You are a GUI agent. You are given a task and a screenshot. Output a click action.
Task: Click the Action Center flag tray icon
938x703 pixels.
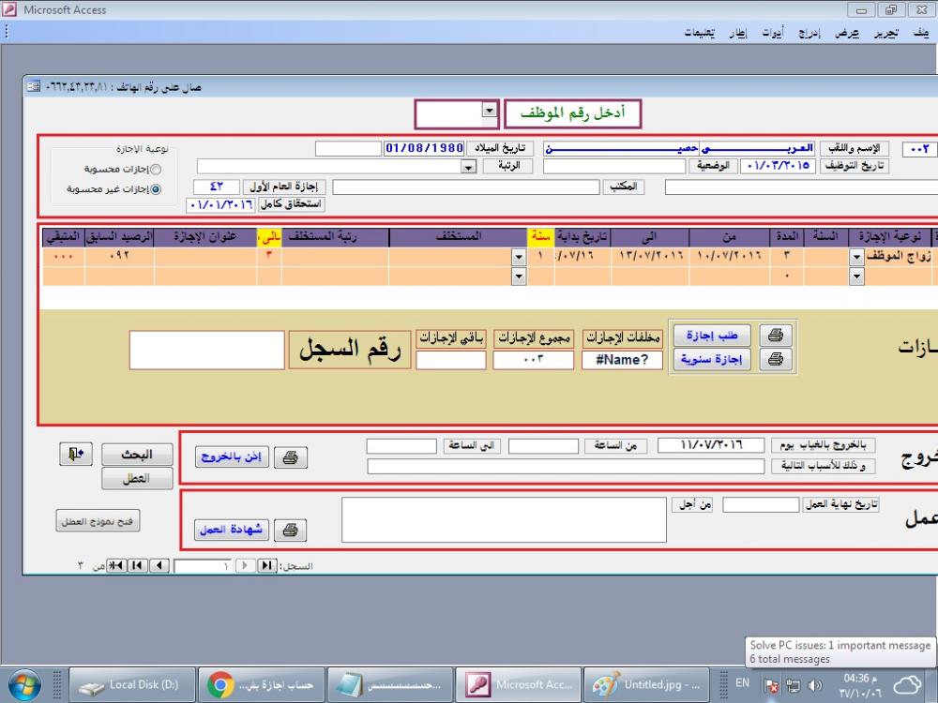click(772, 685)
